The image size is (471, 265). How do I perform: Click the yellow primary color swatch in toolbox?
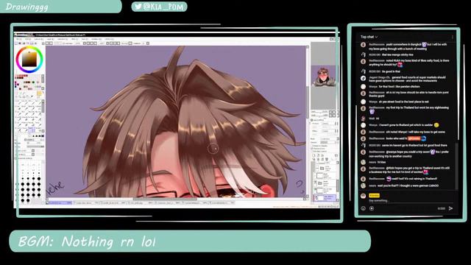pos(39,93)
